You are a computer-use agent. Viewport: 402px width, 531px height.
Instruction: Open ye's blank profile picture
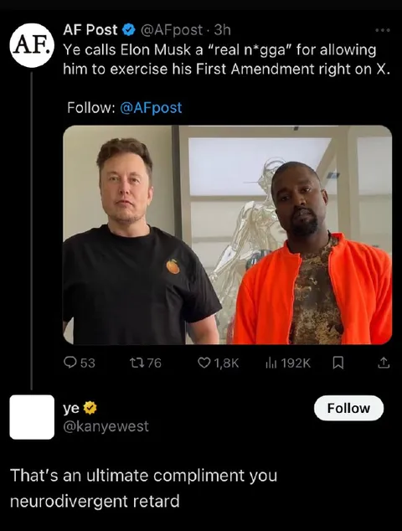(32, 417)
